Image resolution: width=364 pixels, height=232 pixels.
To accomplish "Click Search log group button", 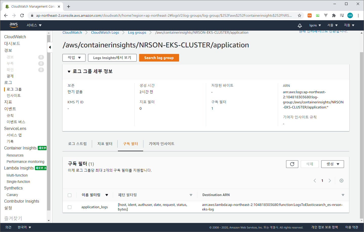I will pyautogui.click(x=159, y=58).
